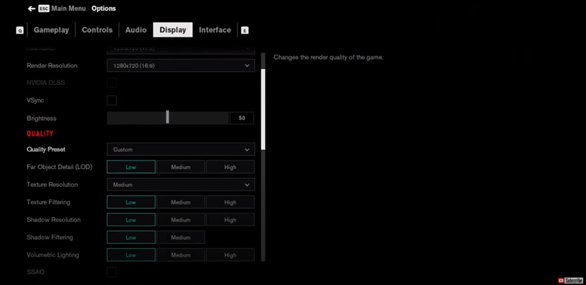The width and height of the screenshot is (586, 285).
Task: Click the QUALITY section heading
Action: pos(40,133)
